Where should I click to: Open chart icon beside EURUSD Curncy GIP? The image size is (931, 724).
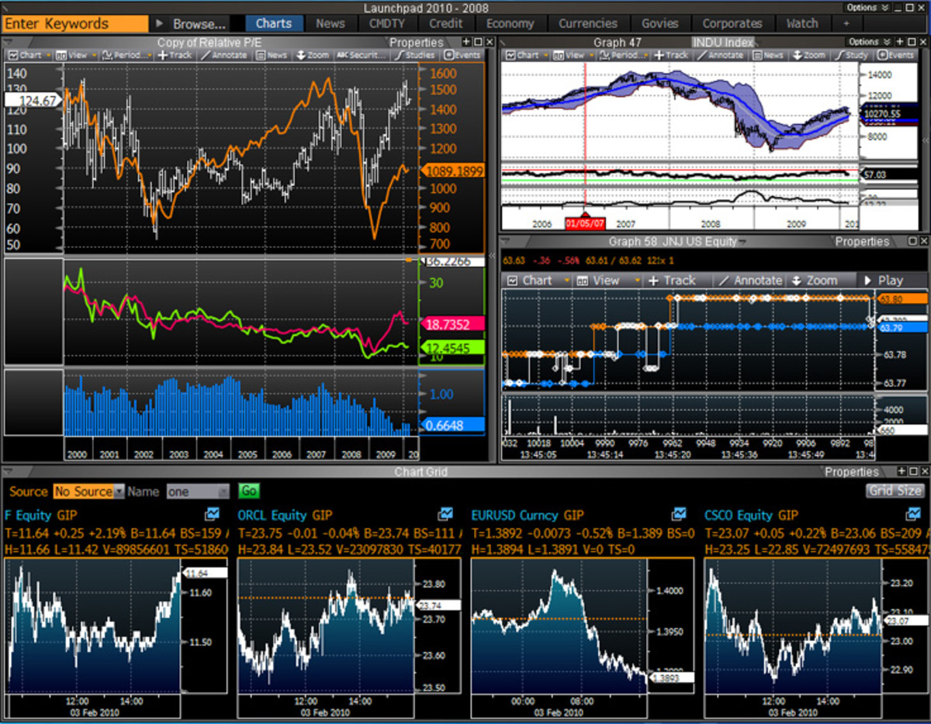tap(678, 514)
